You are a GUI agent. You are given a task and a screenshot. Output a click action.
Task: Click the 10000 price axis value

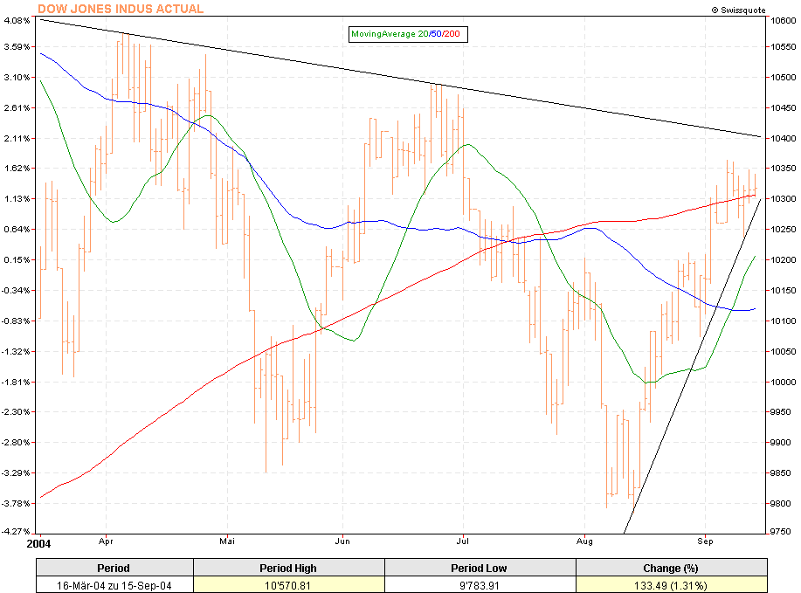pos(784,382)
